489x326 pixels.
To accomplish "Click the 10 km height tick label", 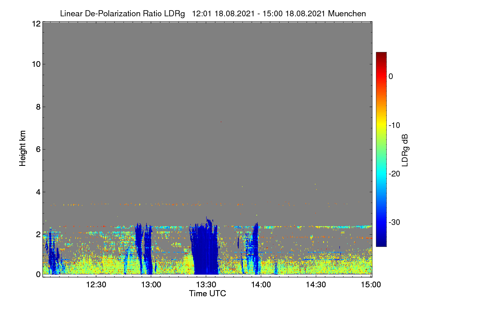I will coord(36,64).
